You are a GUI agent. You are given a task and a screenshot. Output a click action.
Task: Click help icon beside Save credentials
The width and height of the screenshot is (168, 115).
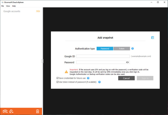click(88, 78)
